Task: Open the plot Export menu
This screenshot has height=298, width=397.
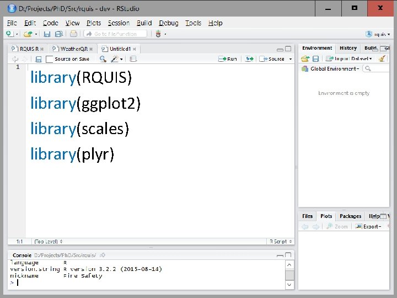Action: tap(368, 227)
